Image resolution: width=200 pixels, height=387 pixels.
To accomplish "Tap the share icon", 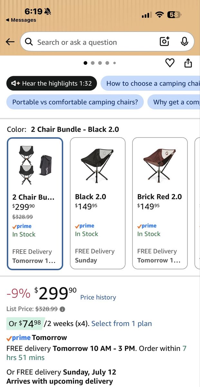I will coord(188,63).
